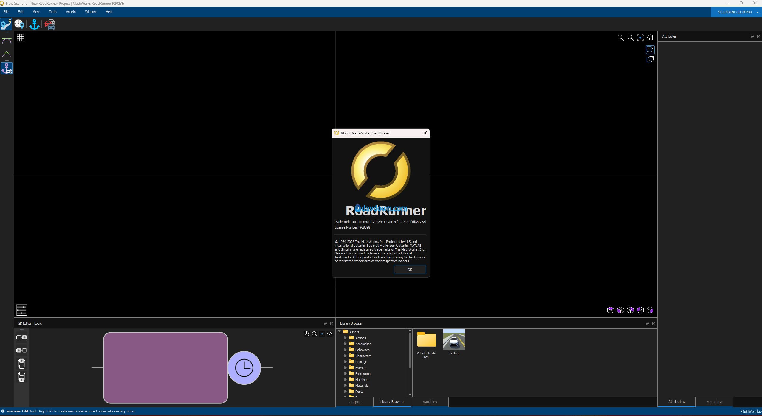Select the multi-car traffic tool icon

[x=50, y=24]
